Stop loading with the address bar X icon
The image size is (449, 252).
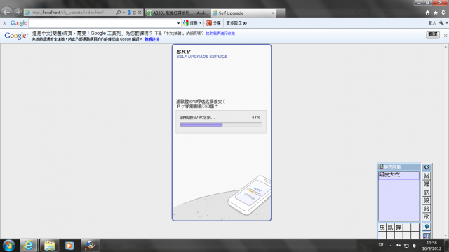pyautogui.click(x=140, y=13)
